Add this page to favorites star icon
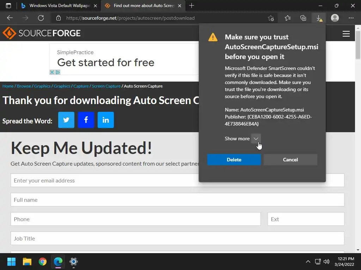This screenshot has width=361, height=270. 271,18
